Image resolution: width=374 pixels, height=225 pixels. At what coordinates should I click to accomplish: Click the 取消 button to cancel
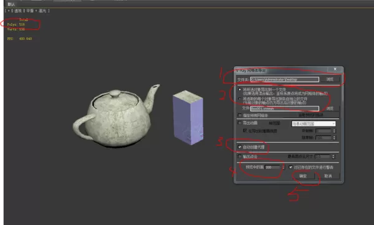point(328,176)
